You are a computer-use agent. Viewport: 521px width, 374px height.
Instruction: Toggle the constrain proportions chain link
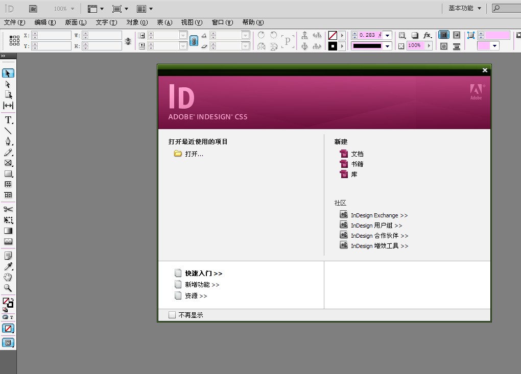194,41
